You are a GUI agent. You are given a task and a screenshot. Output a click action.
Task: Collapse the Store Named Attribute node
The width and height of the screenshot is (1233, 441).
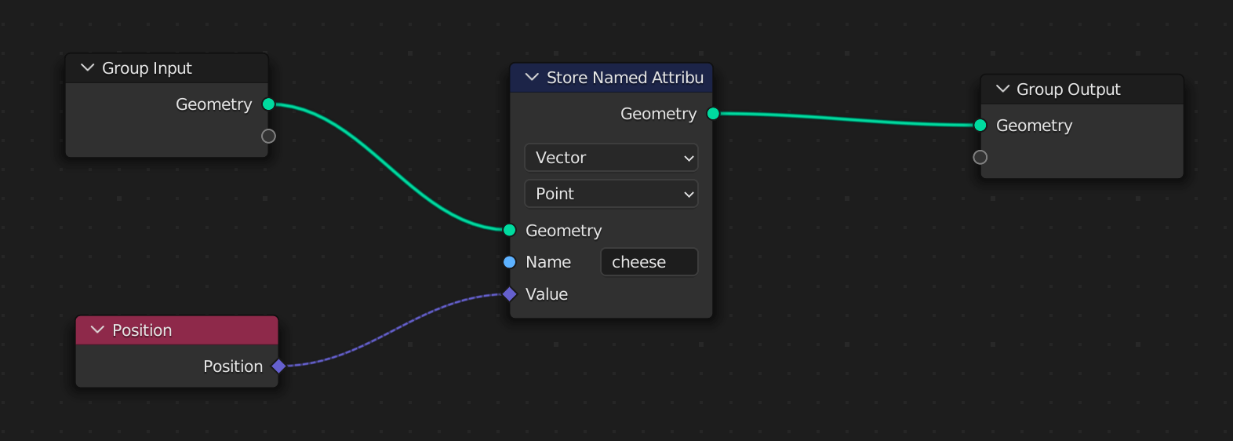[x=532, y=77]
